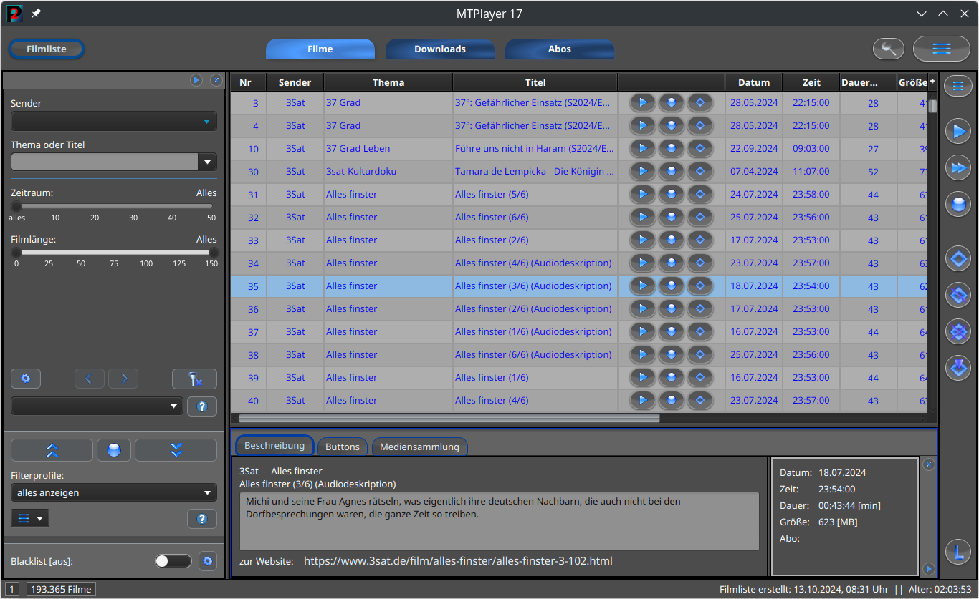Click the '193.365 Filme' status bar entry
This screenshot has width=979, height=599.
[61, 590]
